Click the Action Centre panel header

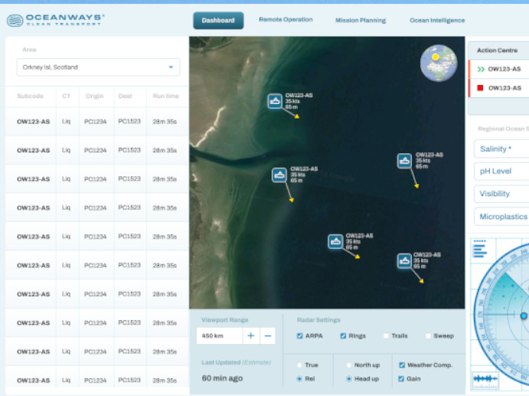click(x=497, y=51)
